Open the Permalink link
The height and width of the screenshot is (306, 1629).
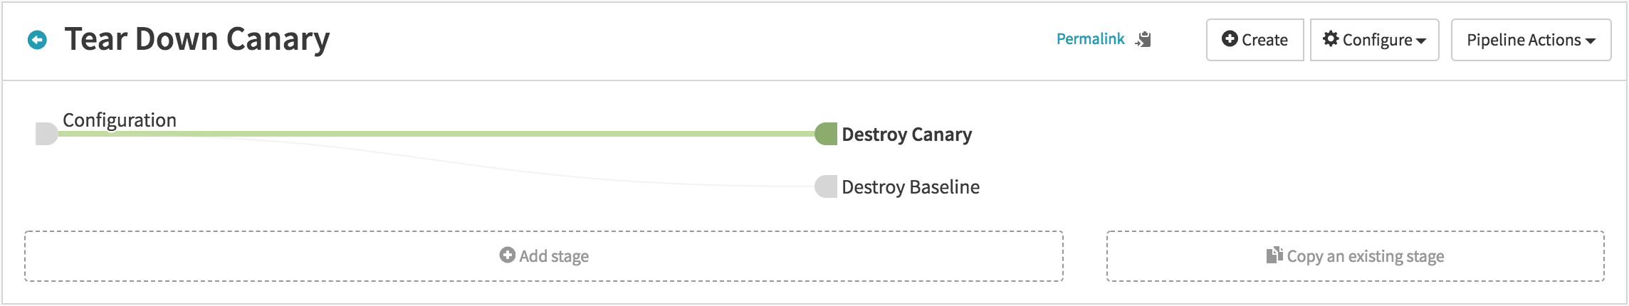tap(1090, 39)
